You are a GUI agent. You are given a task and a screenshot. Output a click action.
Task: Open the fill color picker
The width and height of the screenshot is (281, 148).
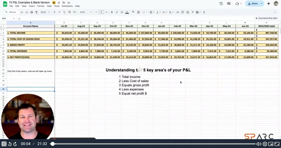pyautogui.click(x=133, y=12)
